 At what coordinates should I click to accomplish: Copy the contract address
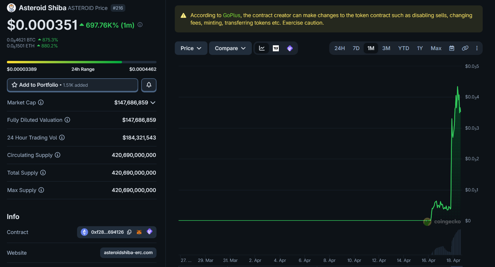click(x=129, y=232)
